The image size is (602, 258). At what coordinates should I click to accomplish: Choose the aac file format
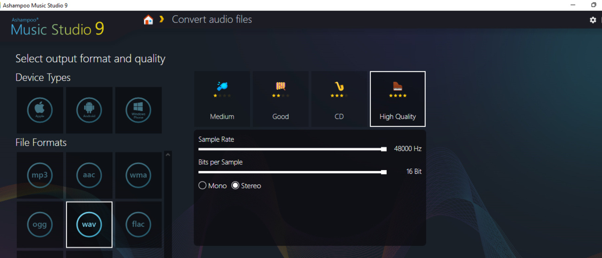[x=89, y=175]
